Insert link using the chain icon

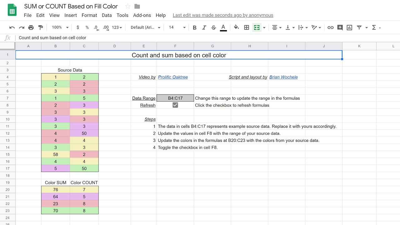coord(330,27)
